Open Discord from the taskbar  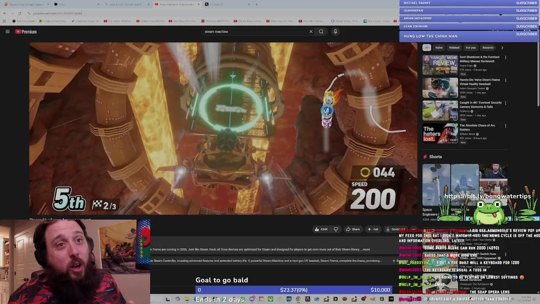252,299
